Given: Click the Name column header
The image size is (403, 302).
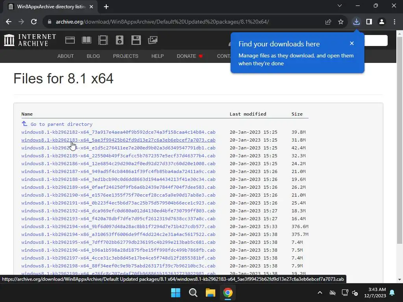Looking at the screenshot, I should [x=27, y=114].
